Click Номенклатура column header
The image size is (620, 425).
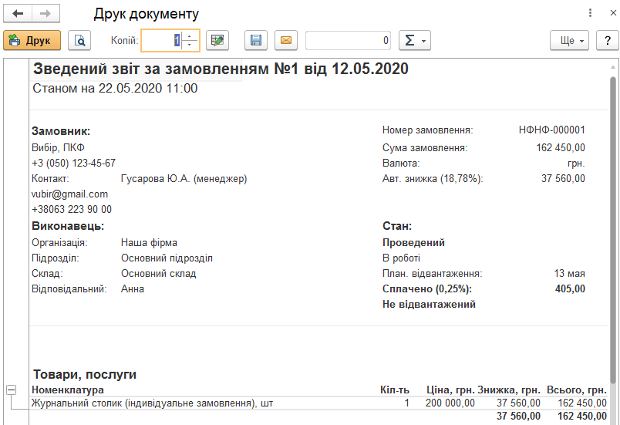[x=68, y=390]
